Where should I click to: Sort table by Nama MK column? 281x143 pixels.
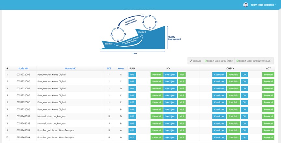point(70,68)
